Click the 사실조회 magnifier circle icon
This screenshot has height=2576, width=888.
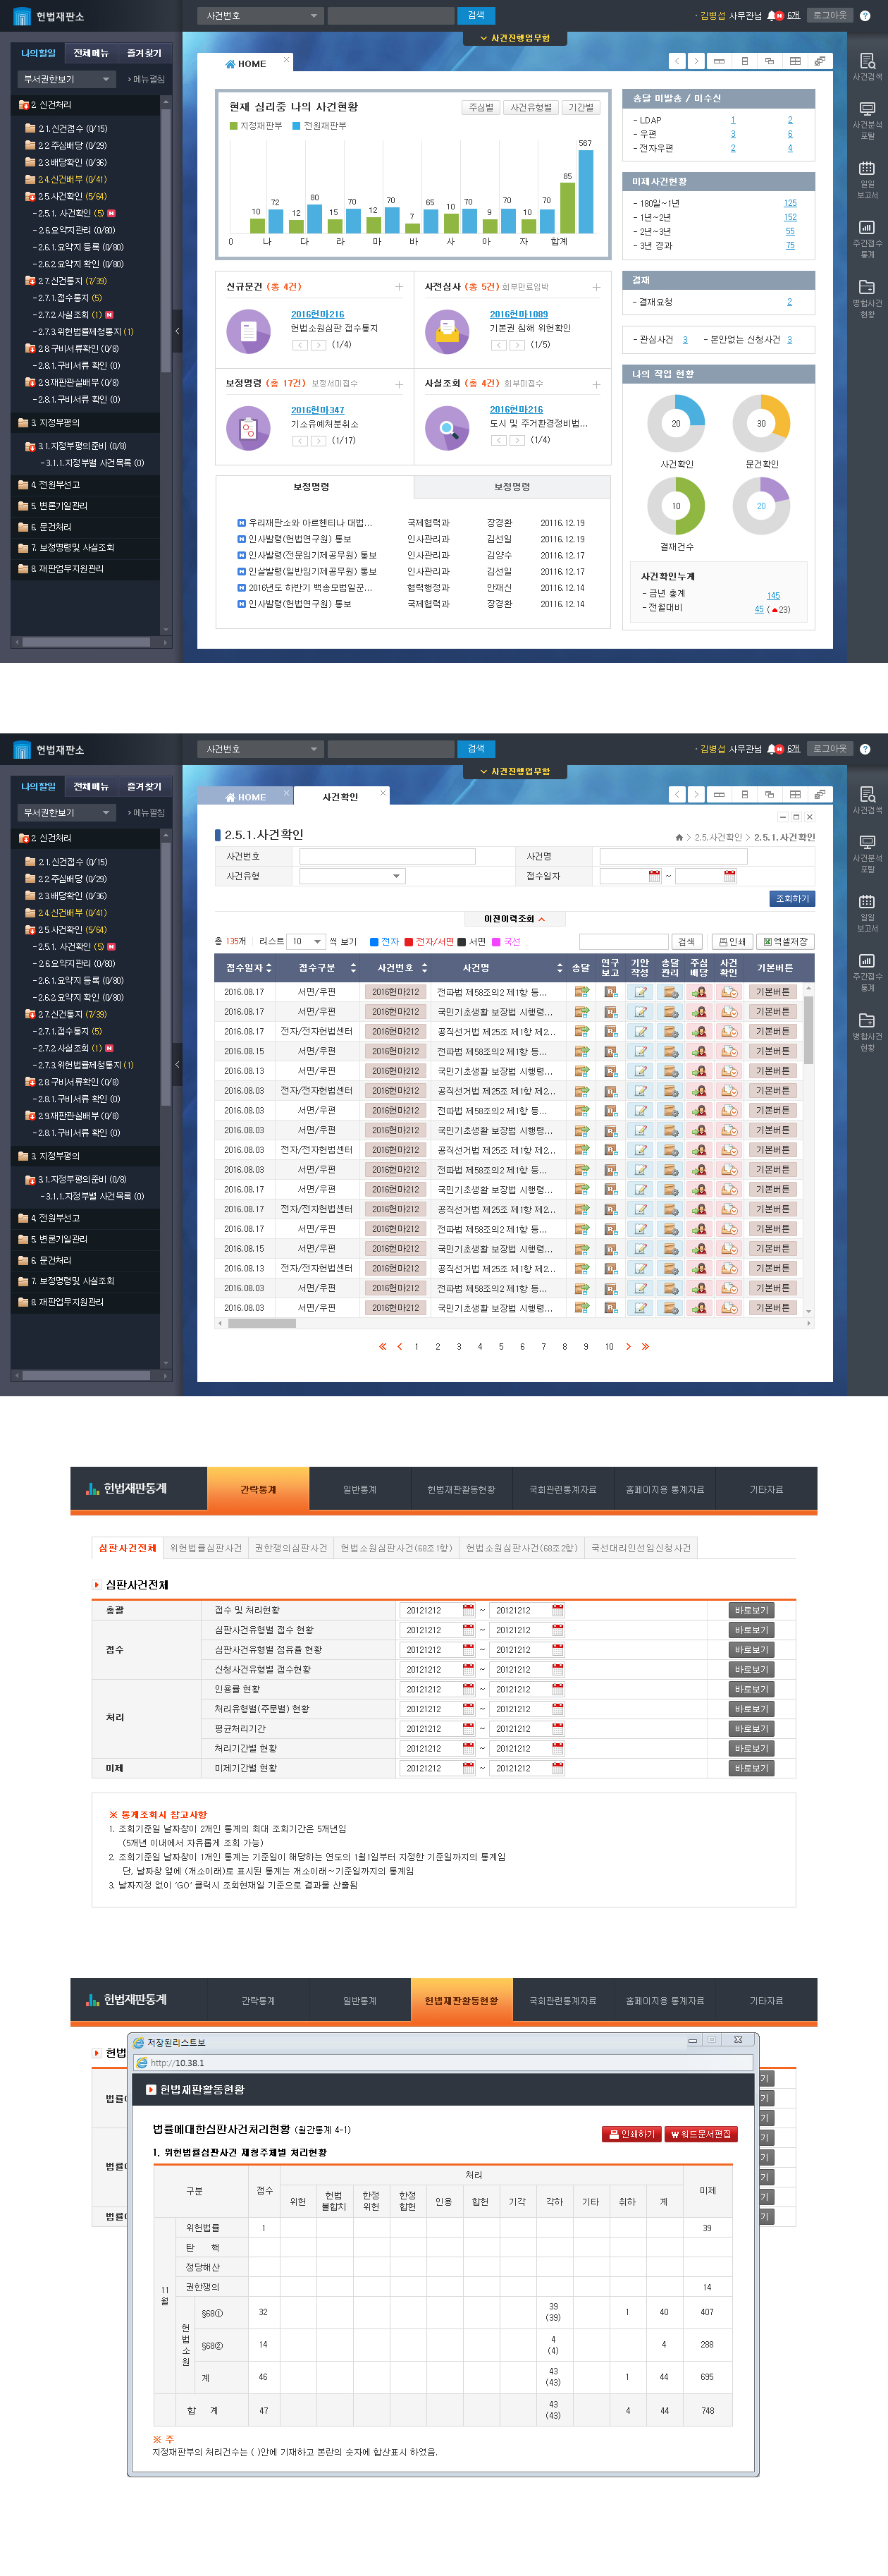447,428
